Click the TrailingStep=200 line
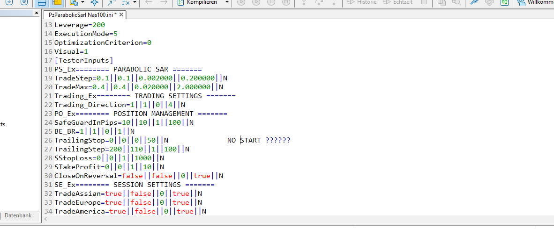The height and width of the screenshot is (229, 554). (122, 149)
